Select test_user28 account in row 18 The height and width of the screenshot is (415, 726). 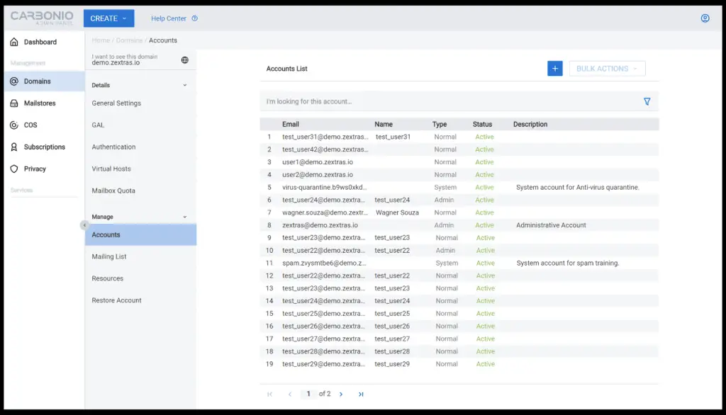click(459, 351)
